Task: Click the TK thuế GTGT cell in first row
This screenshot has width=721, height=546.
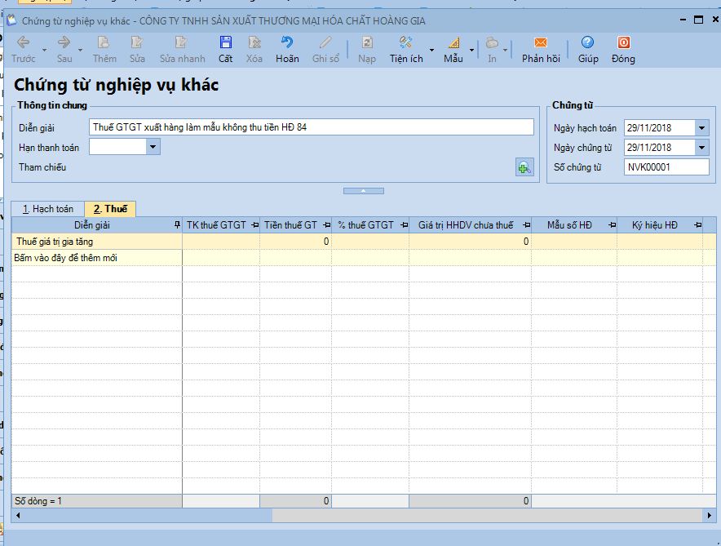Action: (221, 242)
